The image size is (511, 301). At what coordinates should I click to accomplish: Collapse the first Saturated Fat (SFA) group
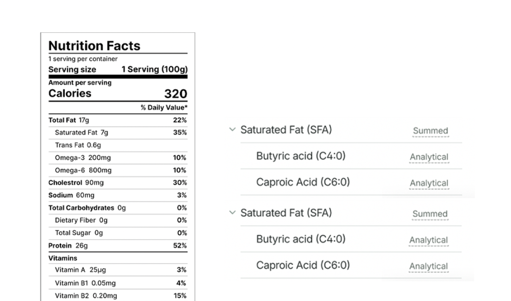[x=233, y=129]
